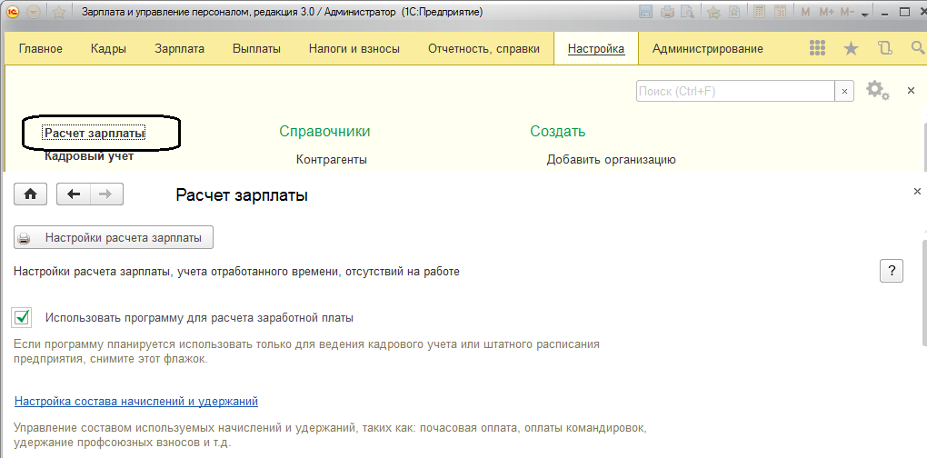Open the Расчет зарплаты menu link
927x458 pixels.
(x=95, y=134)
